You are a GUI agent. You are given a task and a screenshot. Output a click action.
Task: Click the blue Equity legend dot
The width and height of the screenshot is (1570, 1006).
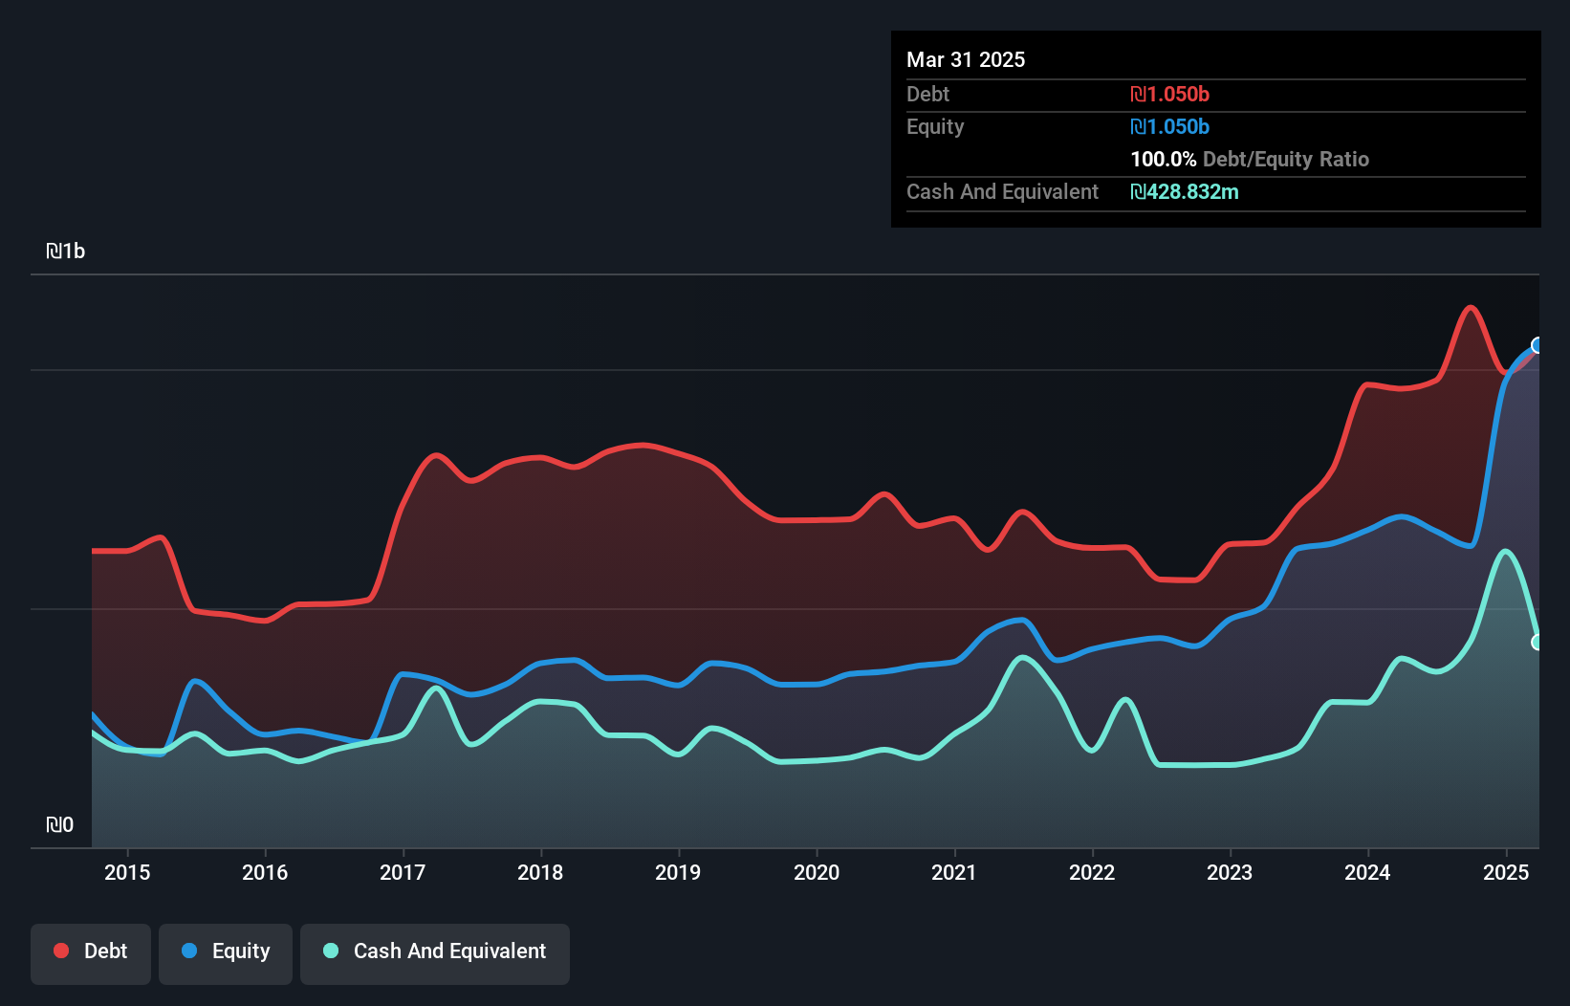point(189,951)
